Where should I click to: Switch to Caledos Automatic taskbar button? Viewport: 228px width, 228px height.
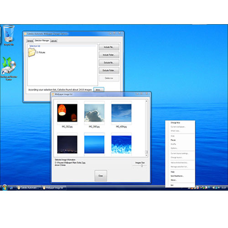pos(28,188)
